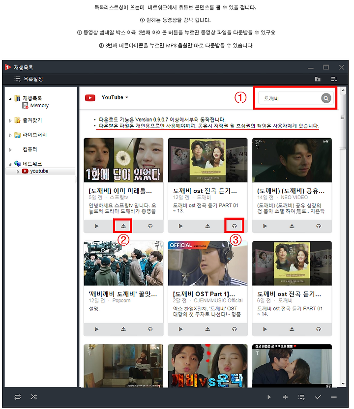The width and height of the screenshot is (354, 409).
Task: Click the search field containing 도깨비
Action: 290,98
